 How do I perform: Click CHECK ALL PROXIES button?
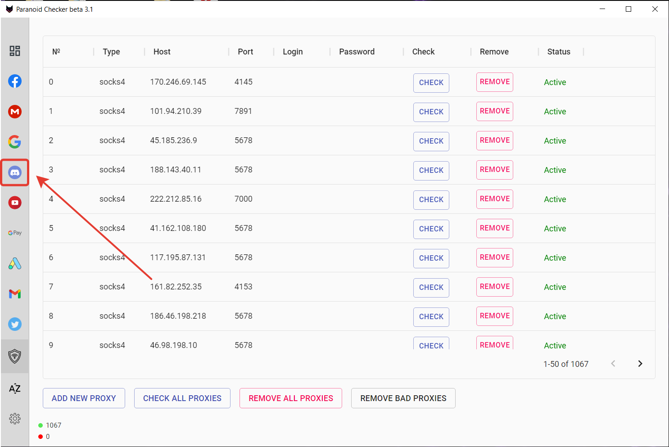182,398
